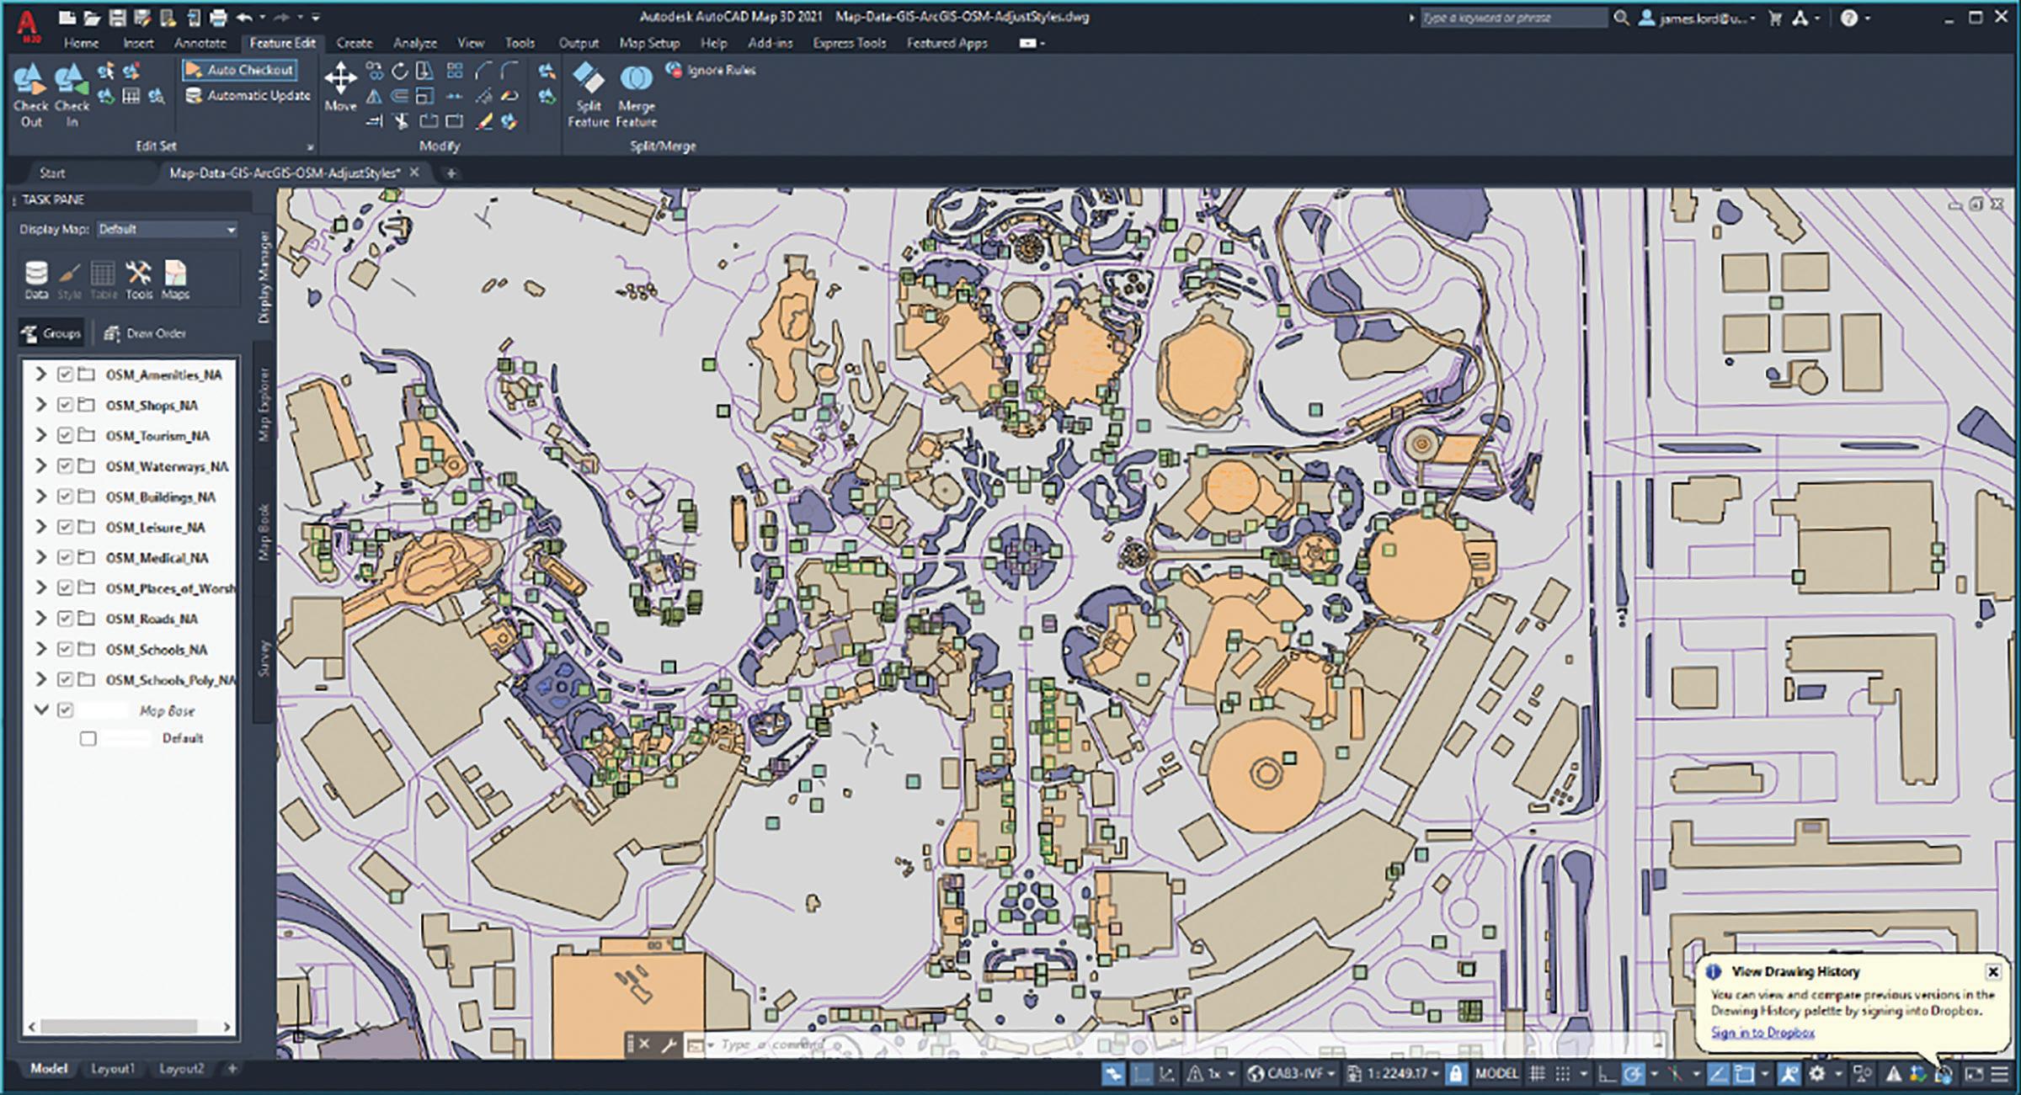
Task: Click the Groups button in Display Manager
Action: (51, 333)
